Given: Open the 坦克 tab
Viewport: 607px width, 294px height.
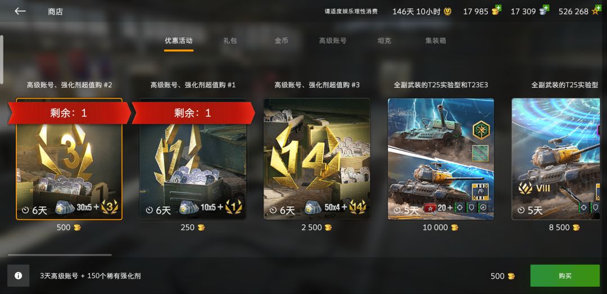Looking at the screenshot, I should point(384,40).
